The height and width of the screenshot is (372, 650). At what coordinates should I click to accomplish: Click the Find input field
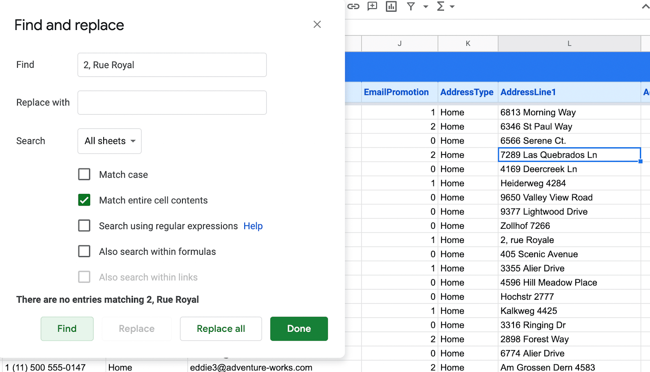click(x=172, y=65)
